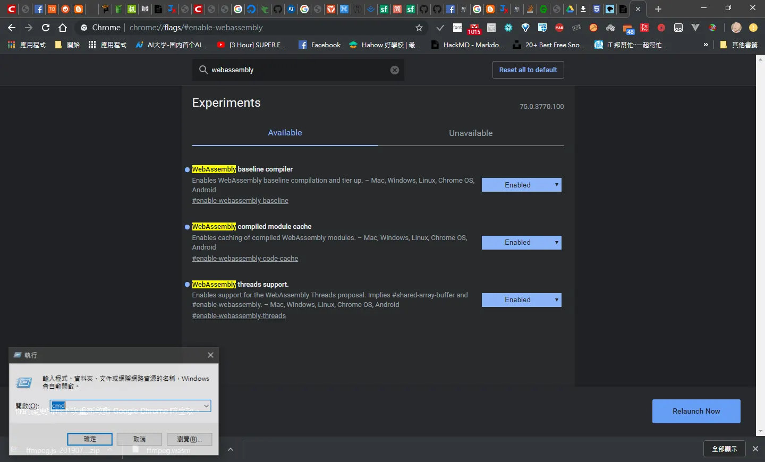Select the Available experiments tab

(285, 133)
